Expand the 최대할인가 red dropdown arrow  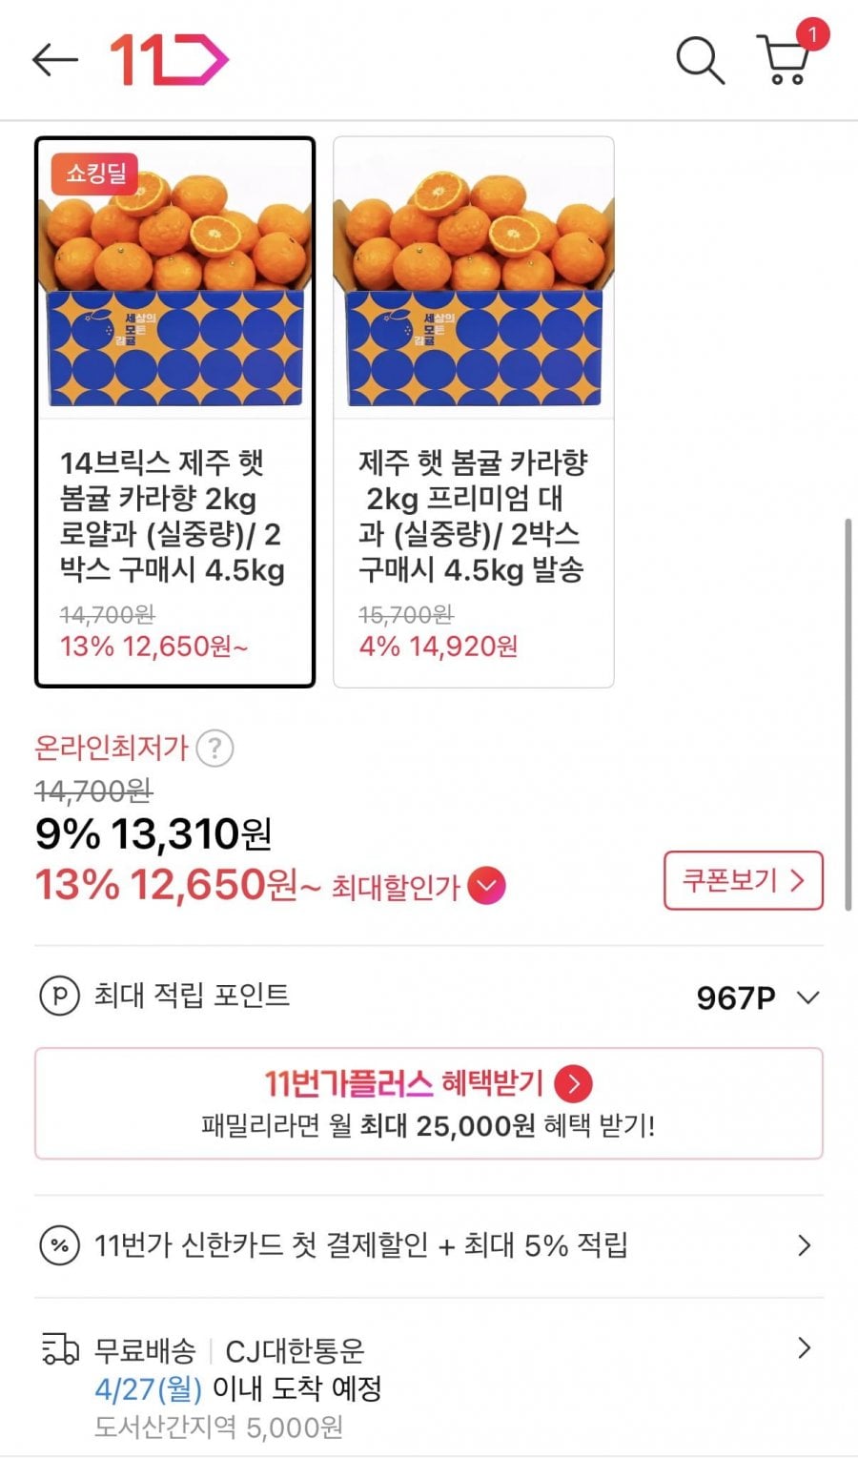tap(487, 886)
